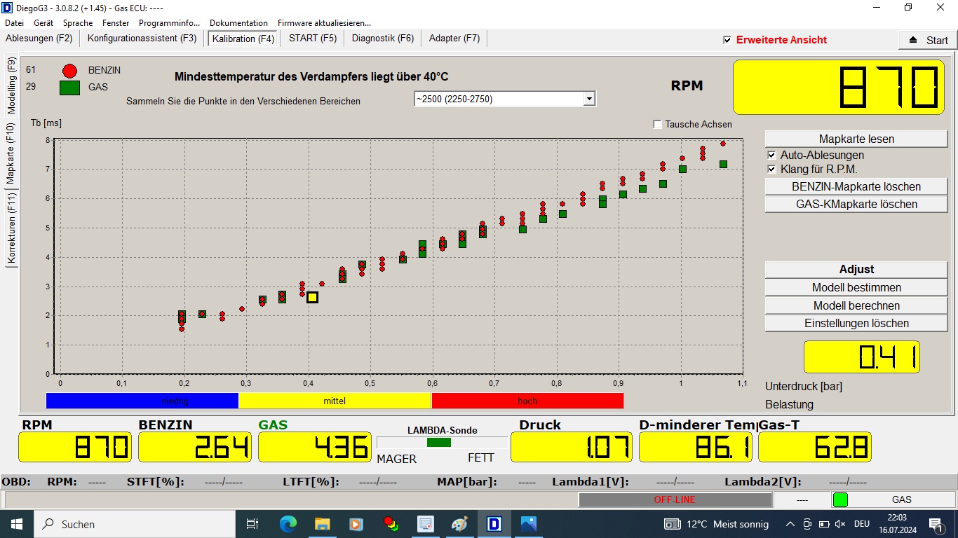Show hidden system tray icons
The height and width of the screenshot is (538, 958).
click(790, 524)
